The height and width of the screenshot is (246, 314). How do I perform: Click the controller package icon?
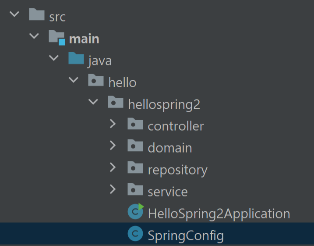click(135, 124)
